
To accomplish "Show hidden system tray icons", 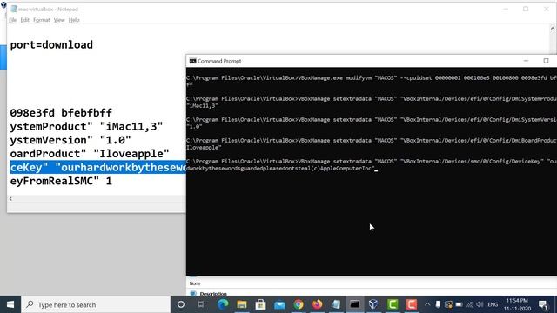I will click(x=427, y=304).
